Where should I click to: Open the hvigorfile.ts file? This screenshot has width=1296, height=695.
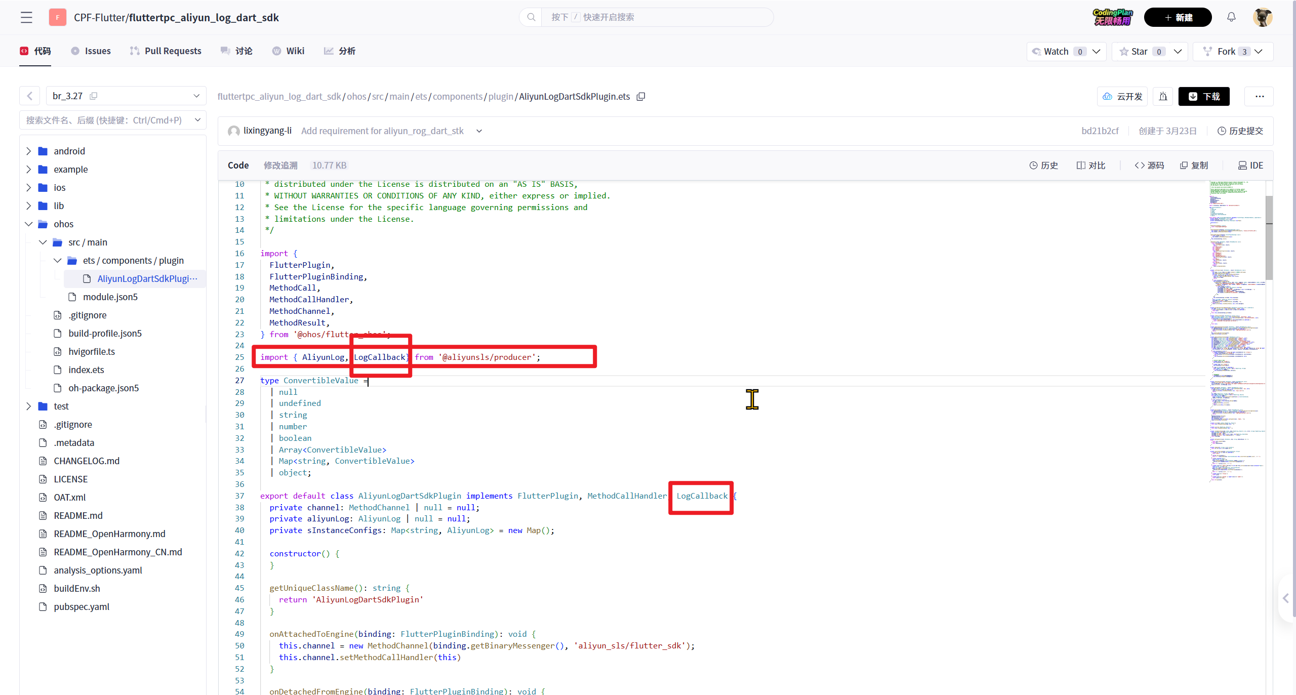[92, 351]
